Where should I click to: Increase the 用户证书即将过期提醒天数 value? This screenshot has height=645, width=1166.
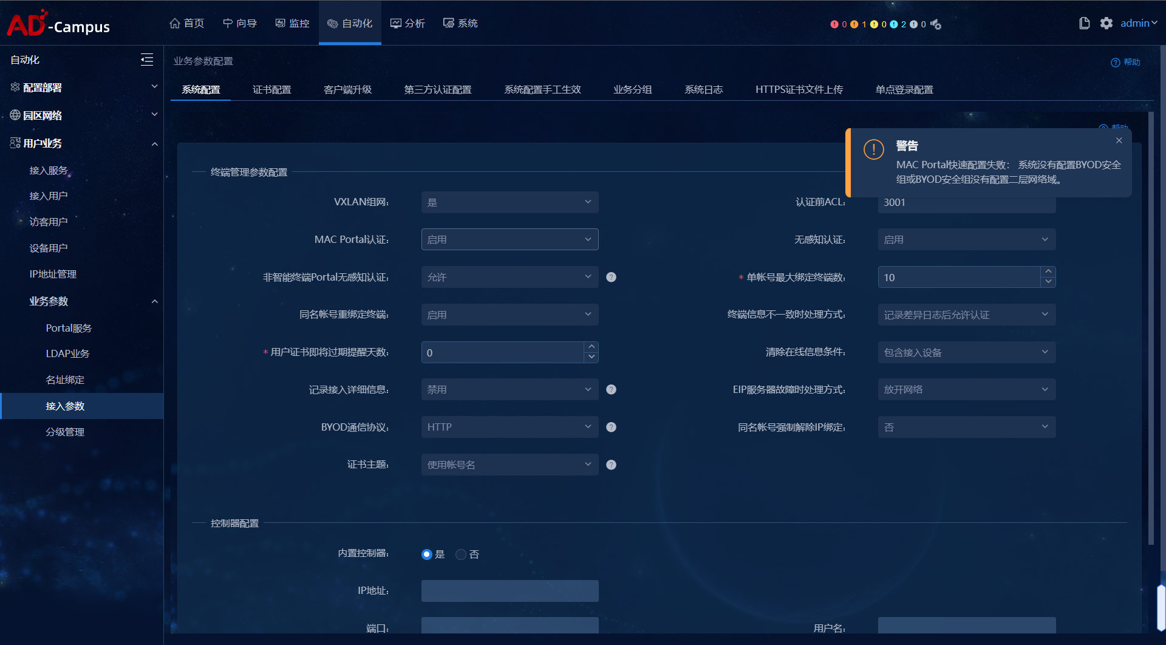point(592,347)
